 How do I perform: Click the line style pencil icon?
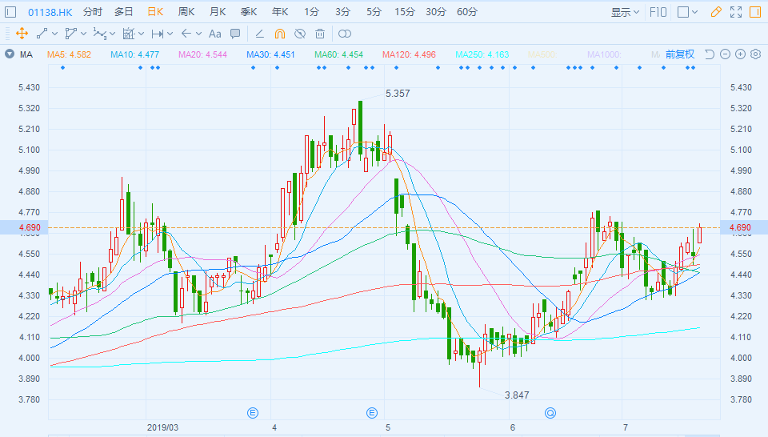(x=259, y=34)
